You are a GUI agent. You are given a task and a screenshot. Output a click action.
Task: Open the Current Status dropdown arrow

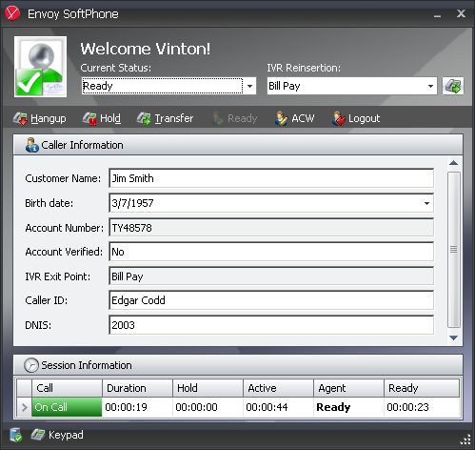click(x=250, y=86)
